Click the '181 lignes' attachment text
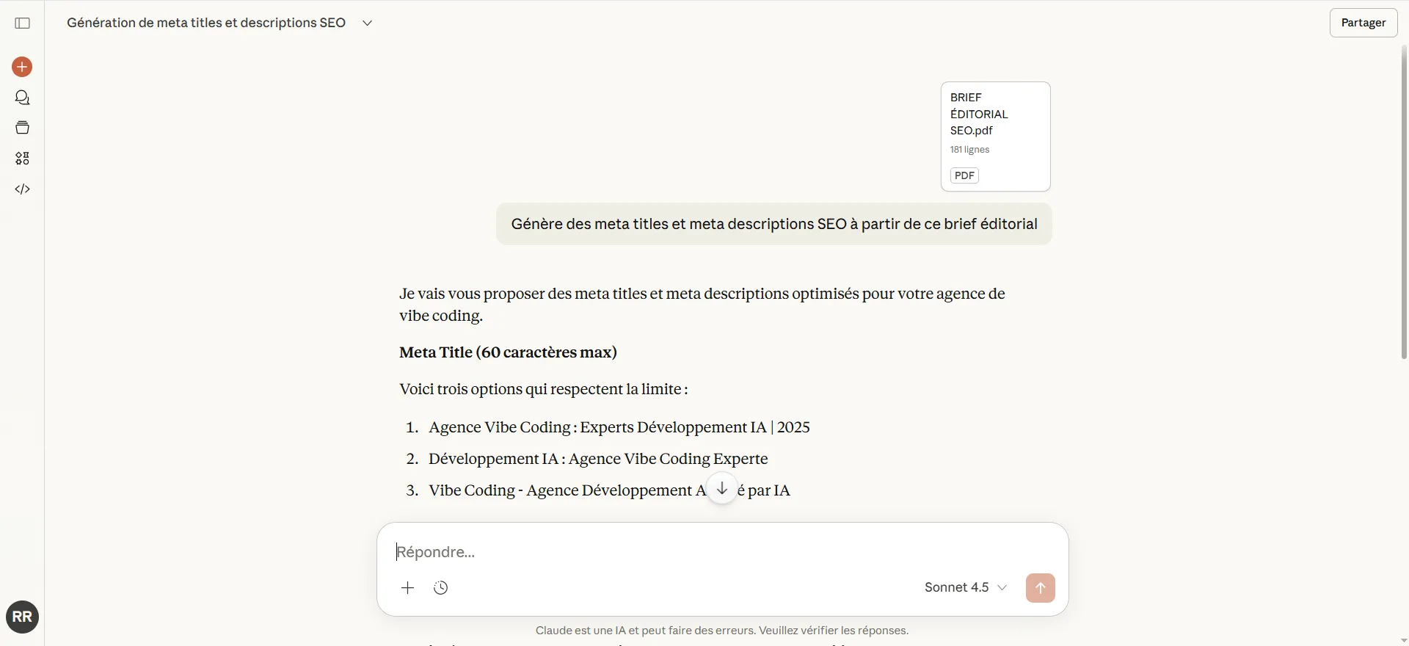This screenshot has height=646, width=1409. (x=969, y=150)
